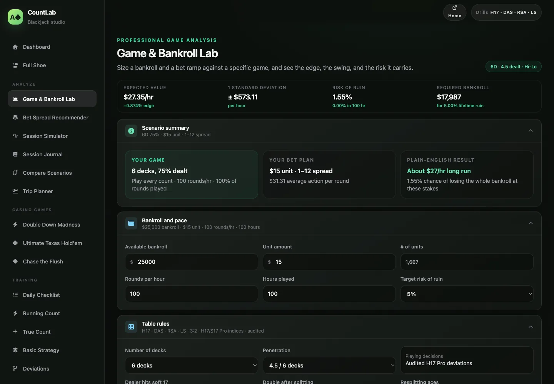Click the Audited H17 Pro deviations text
Screen dimensions: 554x384
tap(439, 363)
